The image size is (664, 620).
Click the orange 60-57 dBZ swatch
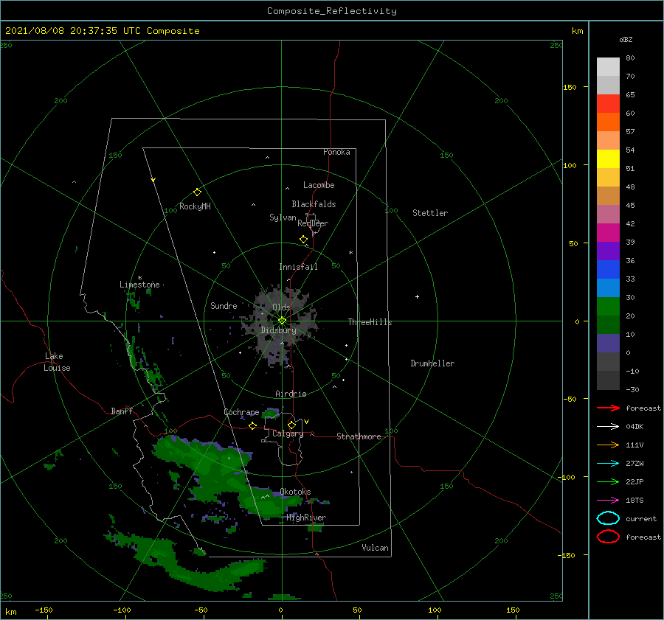tap(608, 122)
